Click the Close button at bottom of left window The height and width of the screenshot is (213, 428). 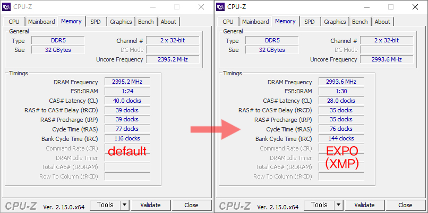coord(191,205)
